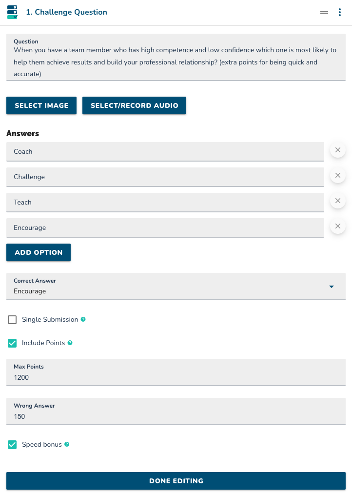The width and height of the screenshot is (352, 495).
Task: Enable the Single Submission checkbox
Action: [12, 320]
